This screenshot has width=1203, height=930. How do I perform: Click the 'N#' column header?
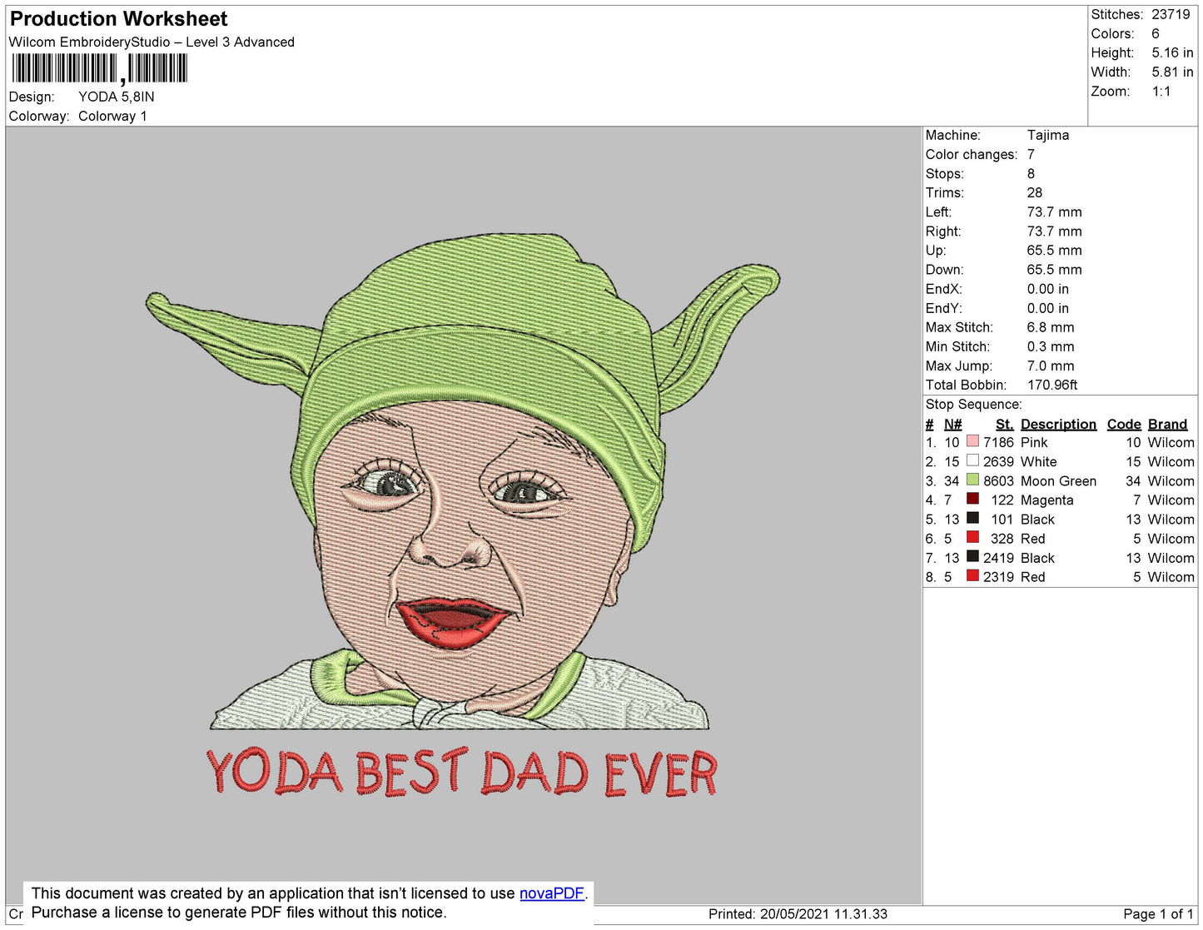[x=952, y=424]
